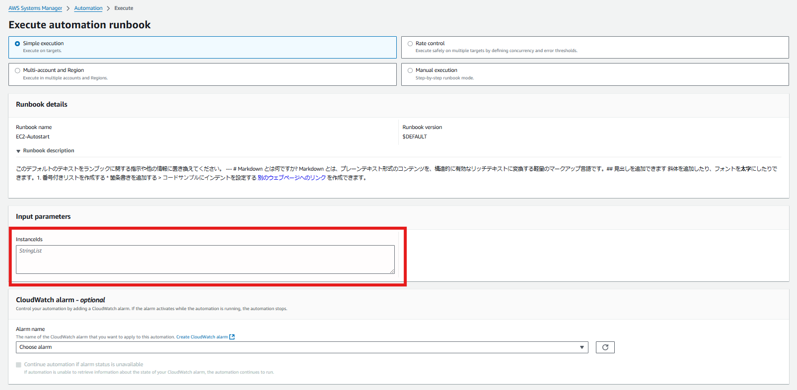Toggle Continue automation if alarm unavailable checkbox
This screenshot has width=797, height=390.
tap(19, 365)
